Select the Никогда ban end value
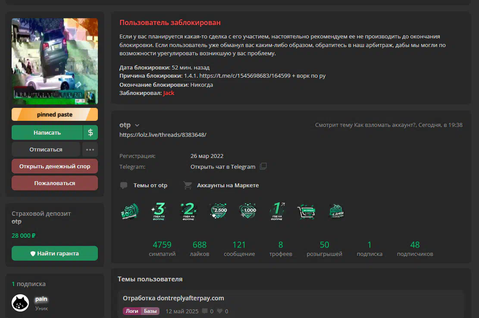Screen dimensions: 479x318 coord(202,85)
